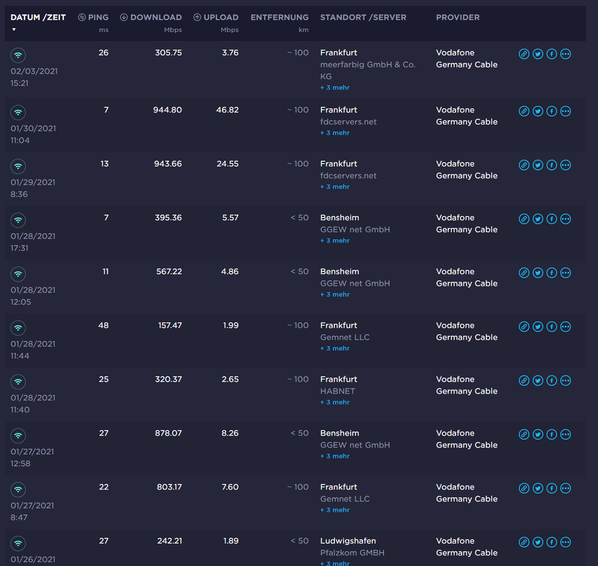Select ping value 48
Image resolution: width=598 pixels, height=566 pixels.
[x=104, y=326]
